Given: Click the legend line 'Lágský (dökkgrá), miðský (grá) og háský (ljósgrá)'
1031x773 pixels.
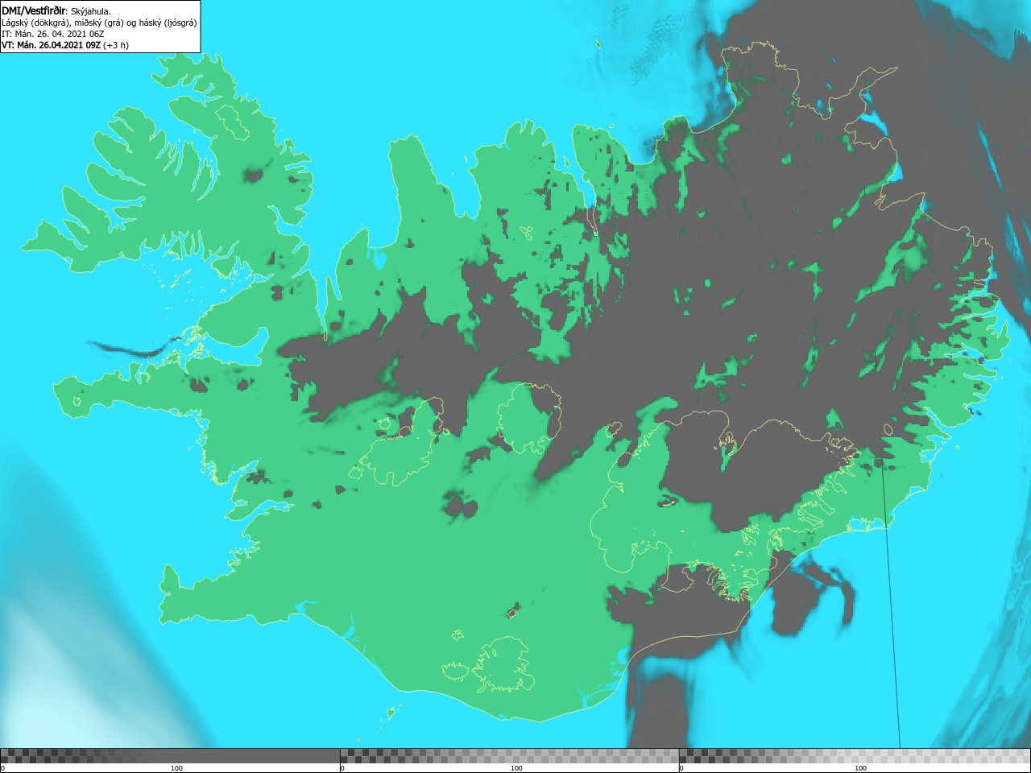Looking at the screenshot, I should (x=99, y=23).
